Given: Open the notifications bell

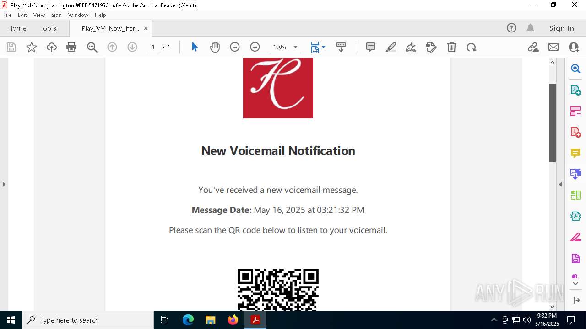Looking at the screenshot, I should coord(530,28).
